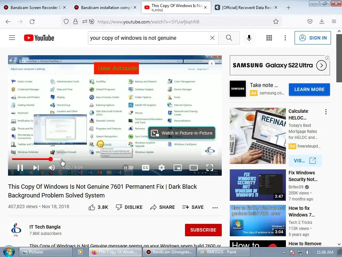Open options menu for Calculate HELOC ad
Viewport: 342px width, 257px height.
coord(326,112)
